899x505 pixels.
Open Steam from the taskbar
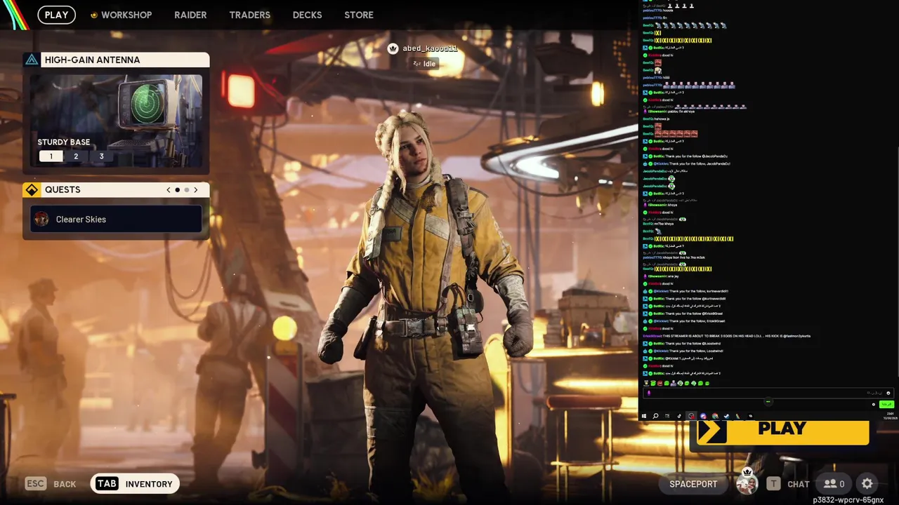tap(726, 416)
